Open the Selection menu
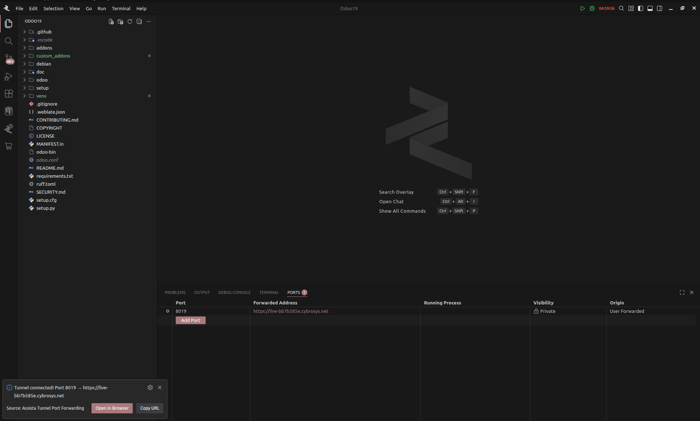700x421 pixels. [x=53, y=8]
